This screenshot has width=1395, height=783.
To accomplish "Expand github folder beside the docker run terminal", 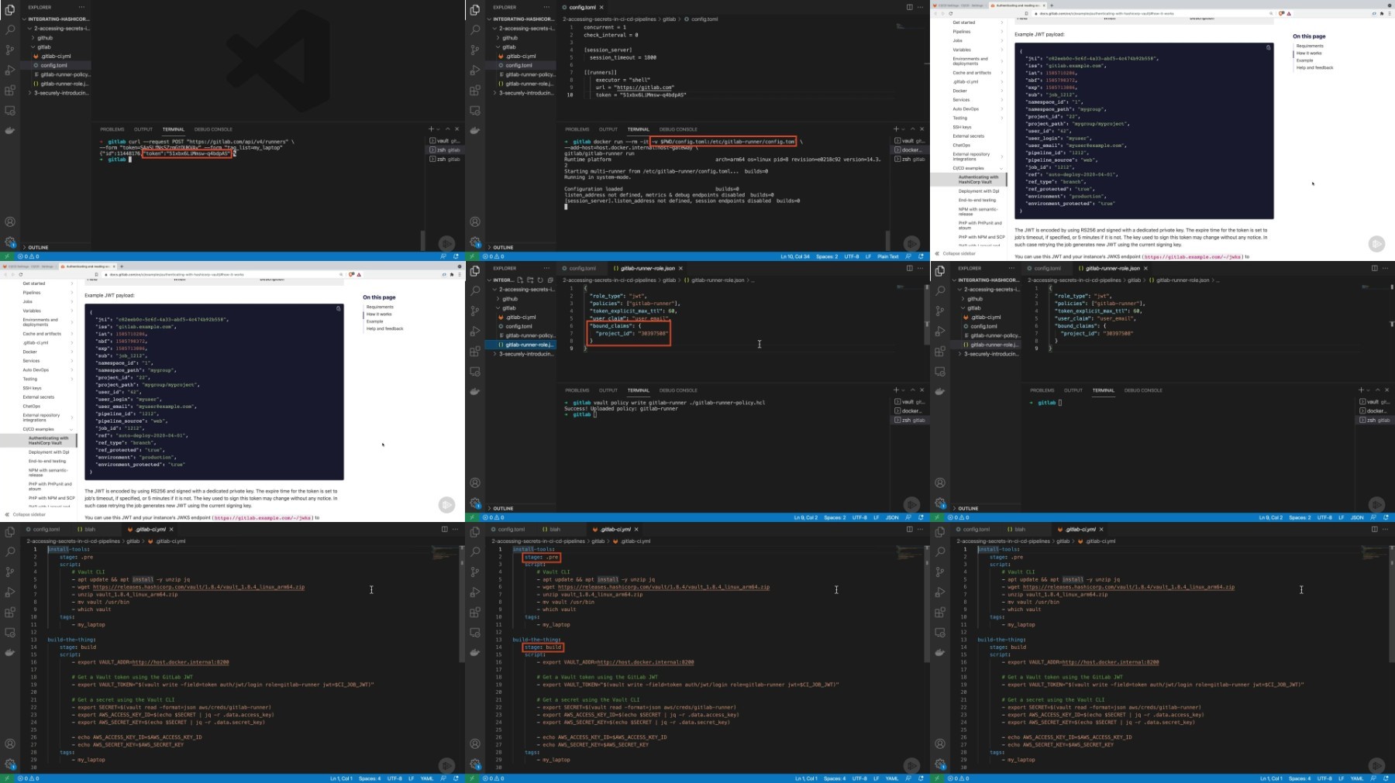I will (509, 37).
